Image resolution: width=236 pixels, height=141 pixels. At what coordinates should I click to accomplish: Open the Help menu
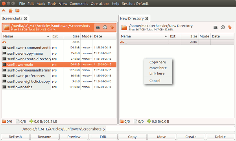pyautogui.click(x=115, y=4)
